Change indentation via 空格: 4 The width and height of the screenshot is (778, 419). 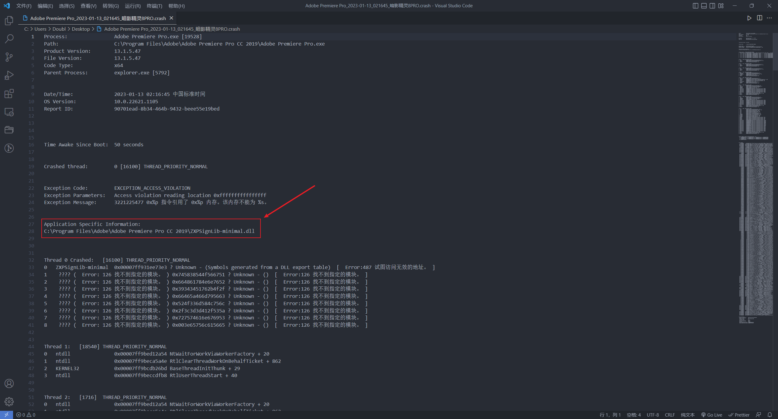pyautogui.click(x=634, y=415)
